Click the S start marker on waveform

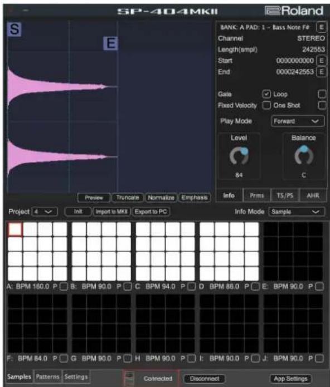tap(14, 29)
